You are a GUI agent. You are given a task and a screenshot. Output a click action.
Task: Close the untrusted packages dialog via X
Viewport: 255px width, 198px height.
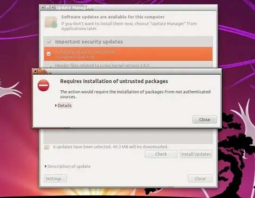pos(35,71)
